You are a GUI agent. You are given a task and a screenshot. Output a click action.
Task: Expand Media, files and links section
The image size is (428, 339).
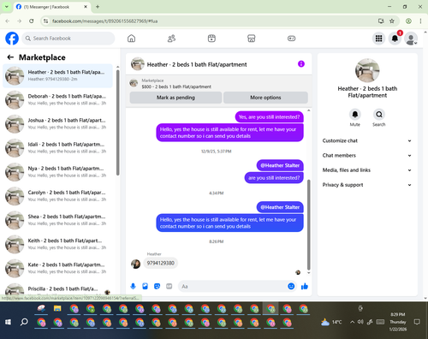(x=367, y=170)
